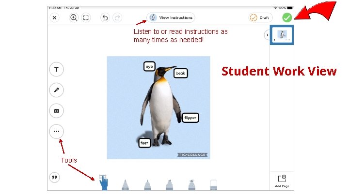Screen dimensions: 349x196
Task: Select the 'flipper' label
Action: [x=190, y=118]
